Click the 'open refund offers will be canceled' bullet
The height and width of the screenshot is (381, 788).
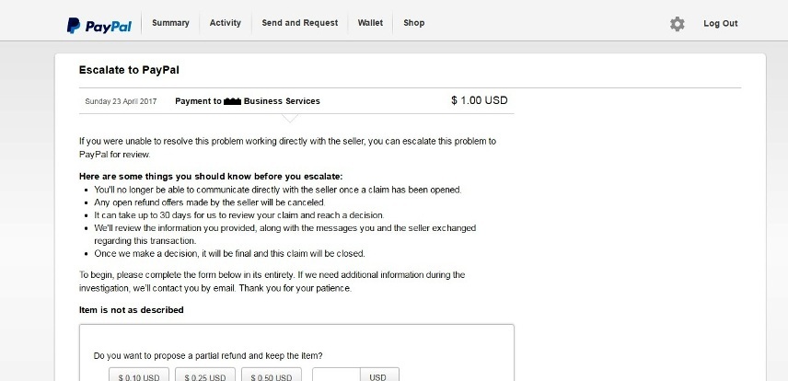click(x=210, y=202)
